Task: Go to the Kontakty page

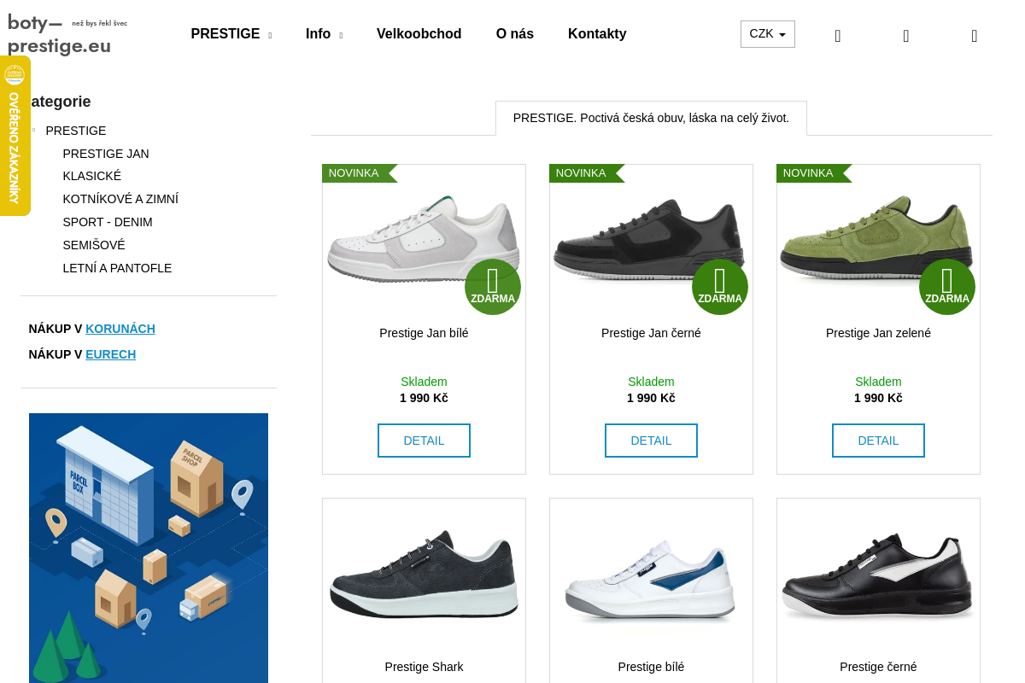Action: point(597,34)
